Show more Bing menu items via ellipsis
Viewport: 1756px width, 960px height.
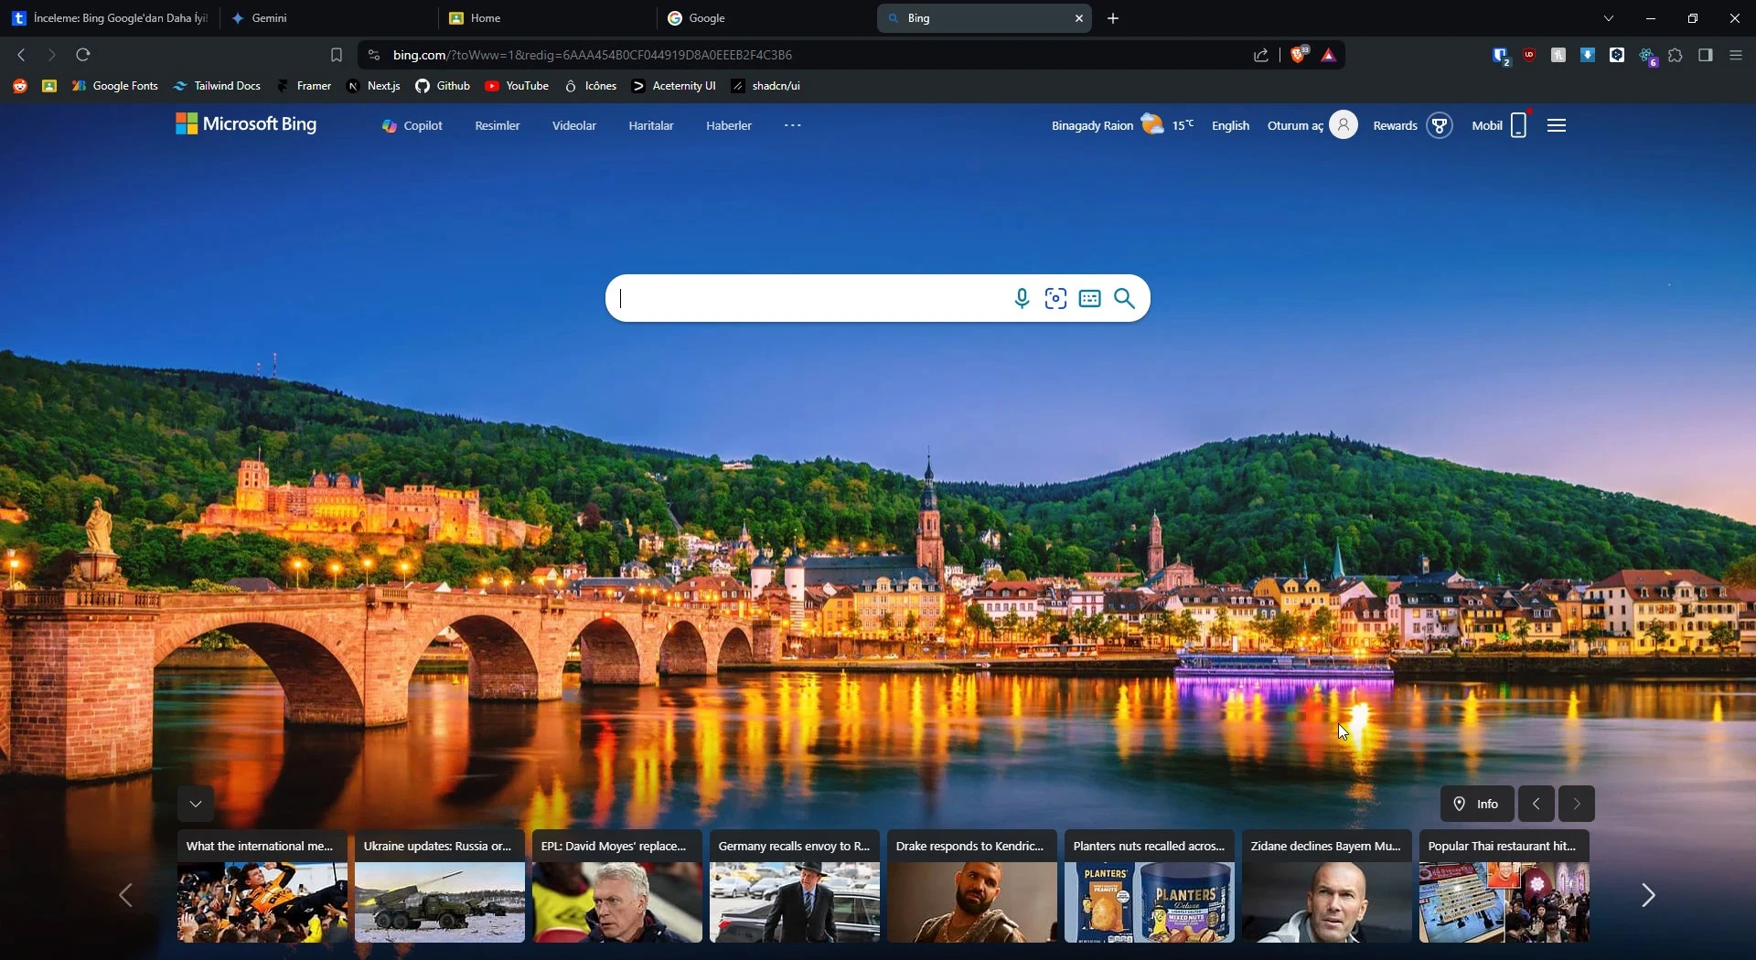793,125
